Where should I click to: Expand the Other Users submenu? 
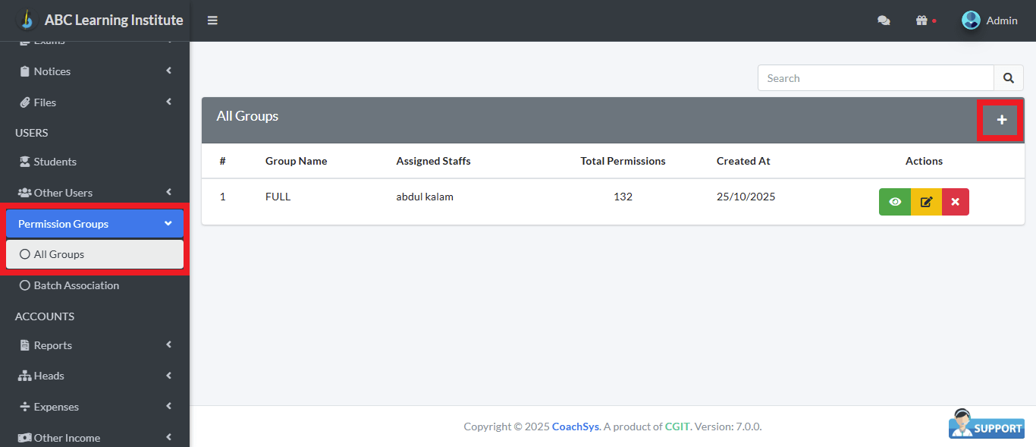point(168,192)
